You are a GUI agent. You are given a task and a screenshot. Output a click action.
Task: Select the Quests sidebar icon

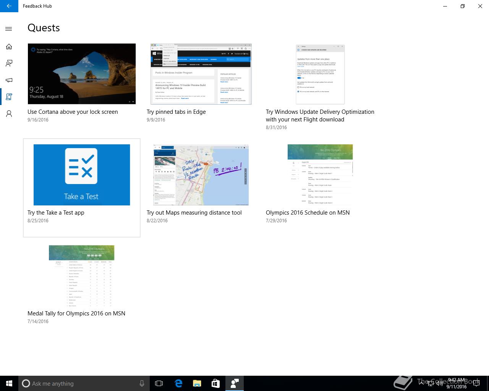(9, 97)
